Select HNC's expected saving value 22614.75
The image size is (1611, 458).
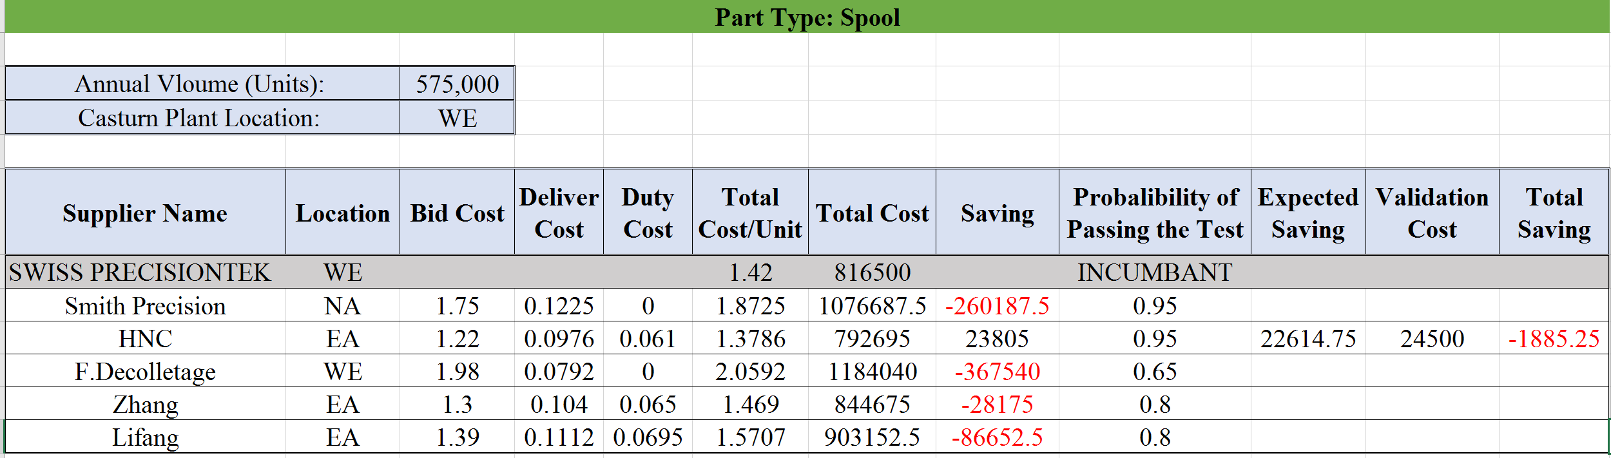coord(1308,338)
